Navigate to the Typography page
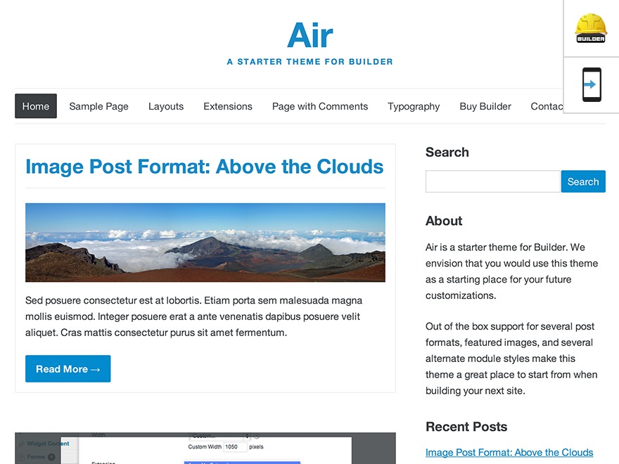Screen dimensions: 619x464 click(x=414, y=107)
